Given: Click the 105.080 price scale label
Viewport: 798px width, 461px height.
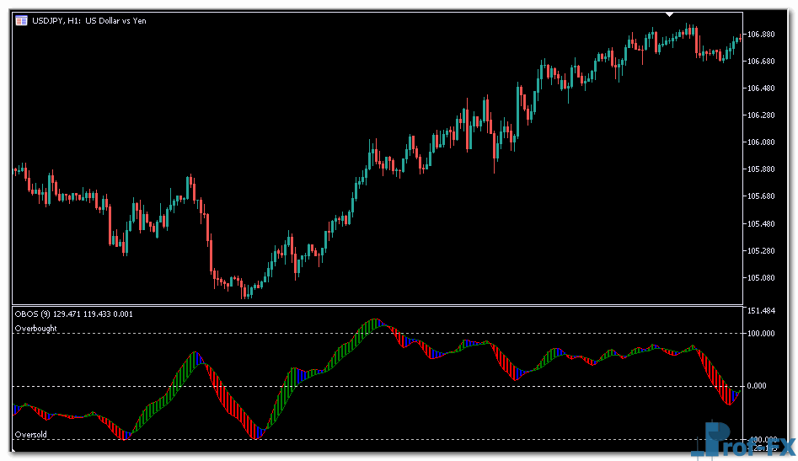Looking at the screenshot, I should click(761, 278).
